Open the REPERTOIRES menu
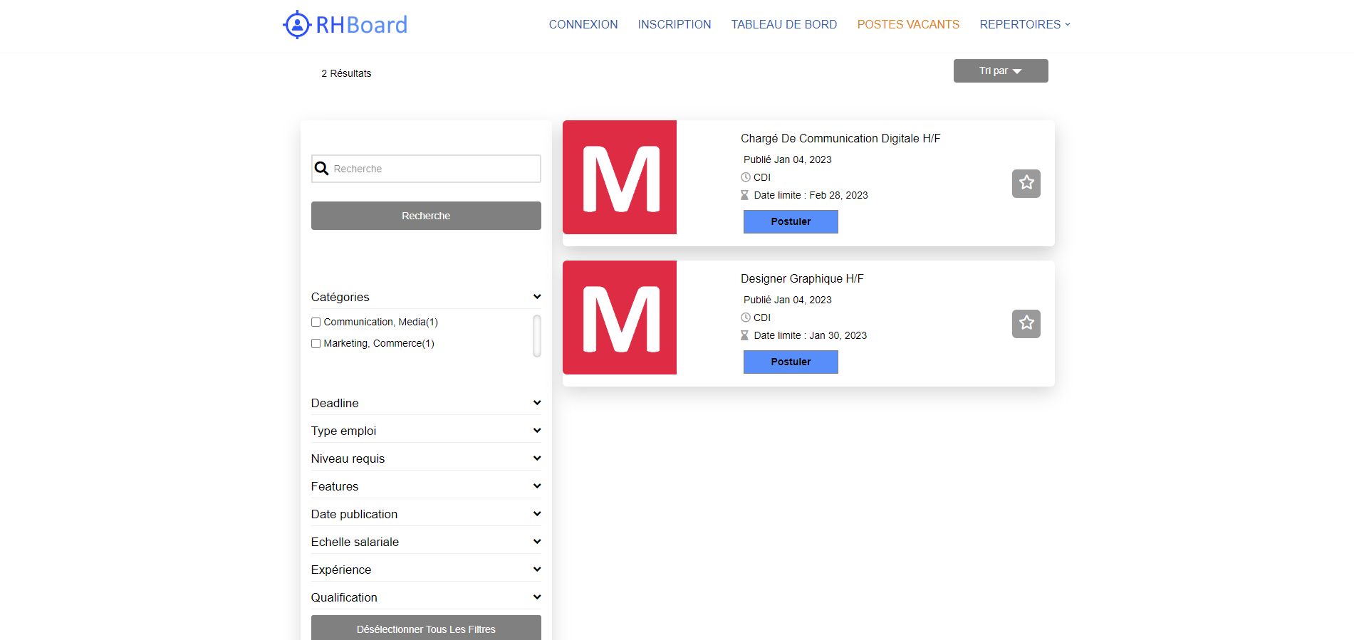Viewport: 1354px width, 640px height. pyautogui.click(x=1024, y=24)
